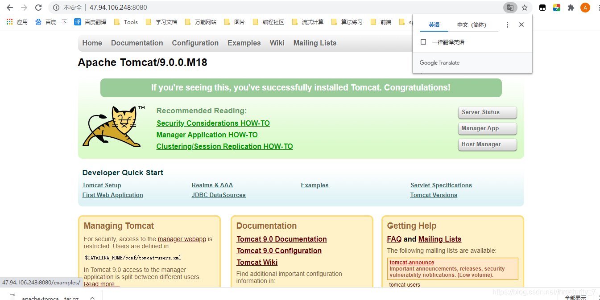This screenshot has width=600, height=300.
Task: Open Mailing Lists link in Getting Help
Action: [440, 239]
